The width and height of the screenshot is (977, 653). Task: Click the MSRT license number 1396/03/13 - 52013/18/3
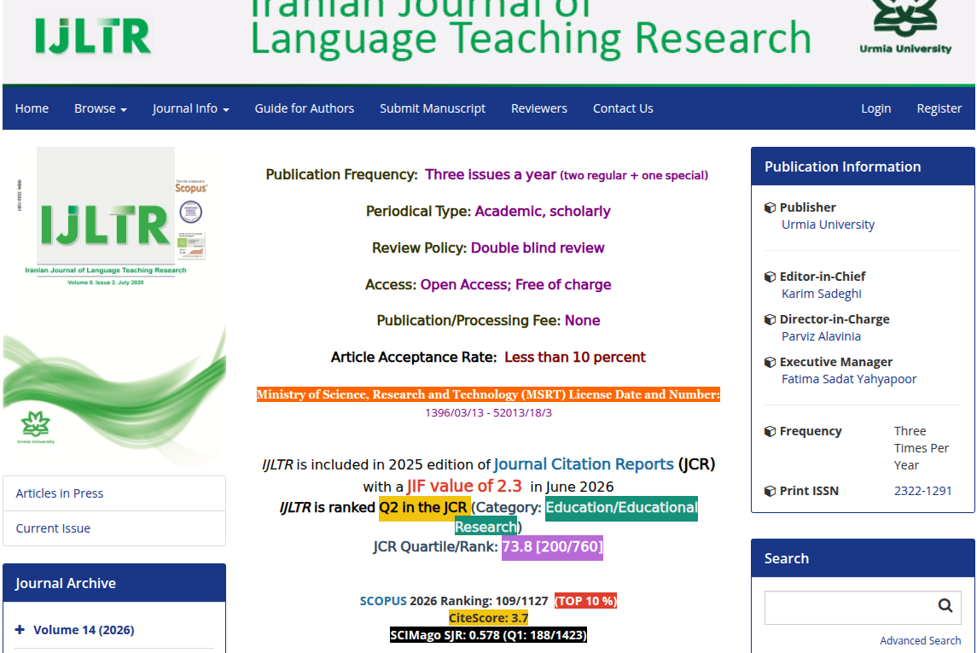point(488,412)
